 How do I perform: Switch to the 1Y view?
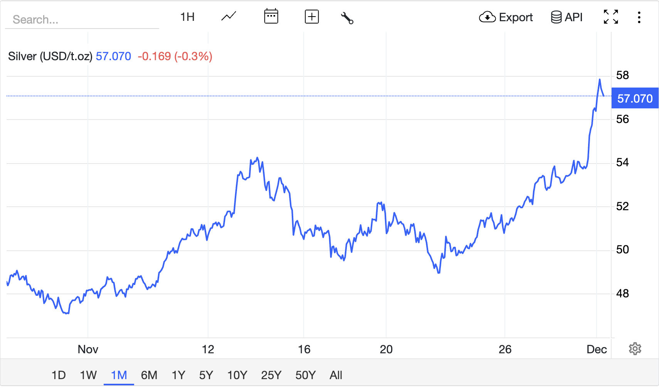(x=178, y=375)
